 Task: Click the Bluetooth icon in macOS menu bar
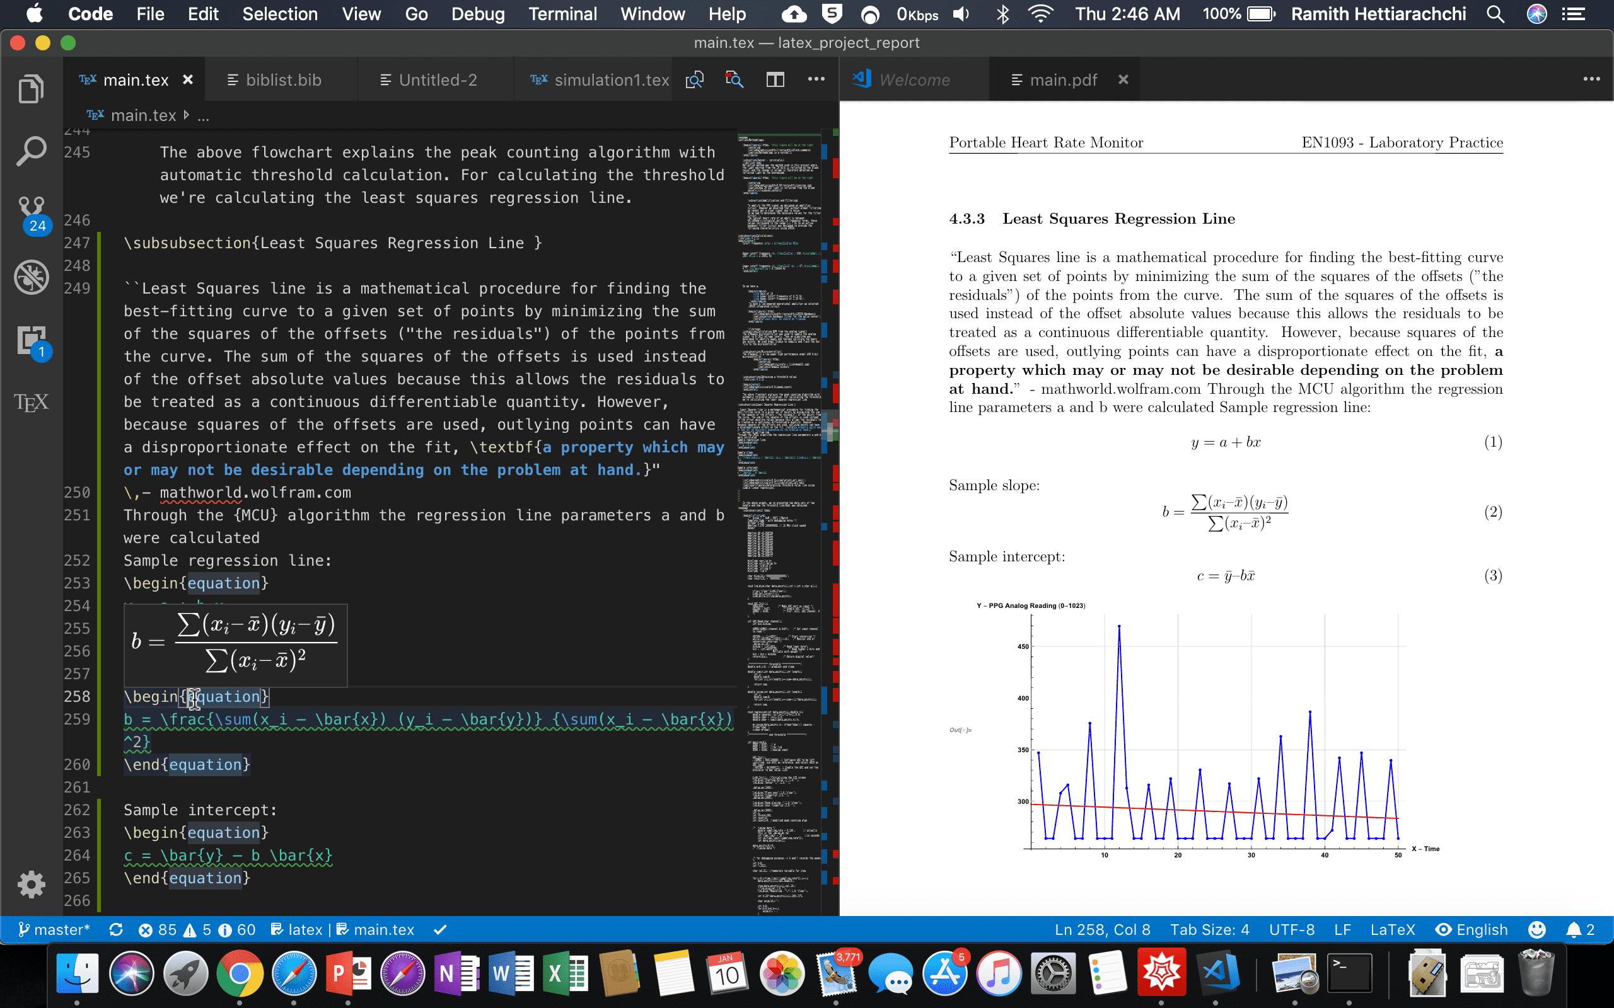coord(1002,14)
